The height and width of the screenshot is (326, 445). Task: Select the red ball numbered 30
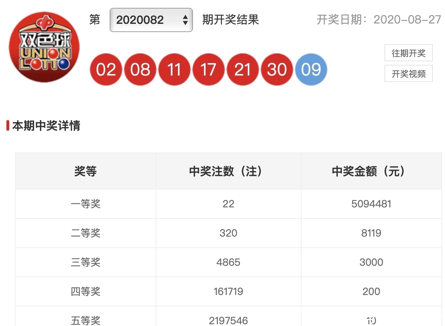277,69
